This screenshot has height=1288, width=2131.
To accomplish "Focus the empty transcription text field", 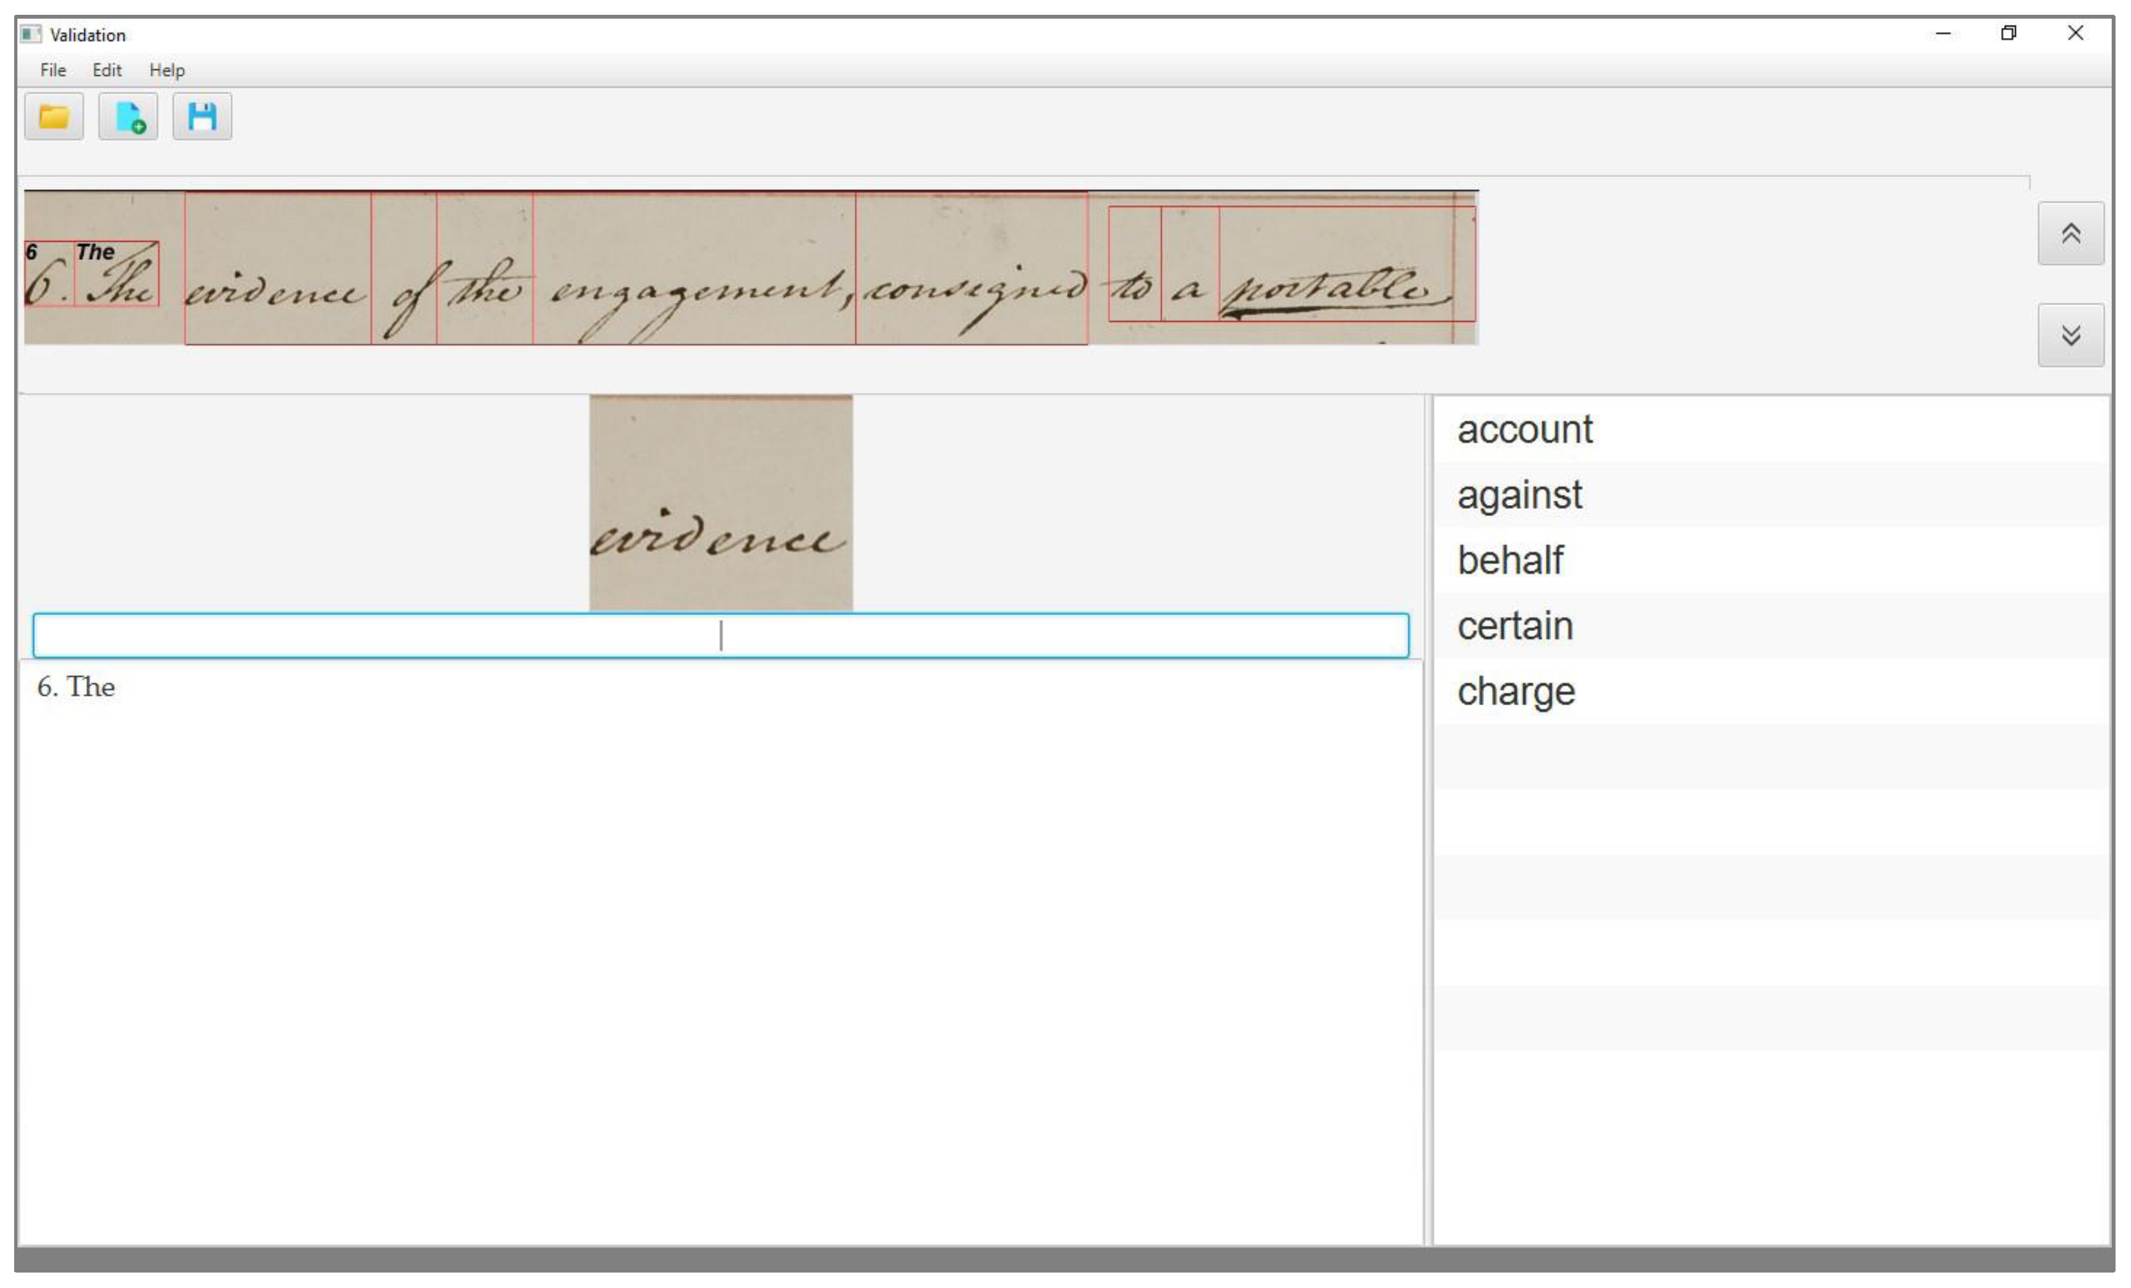I will point(720,636).
